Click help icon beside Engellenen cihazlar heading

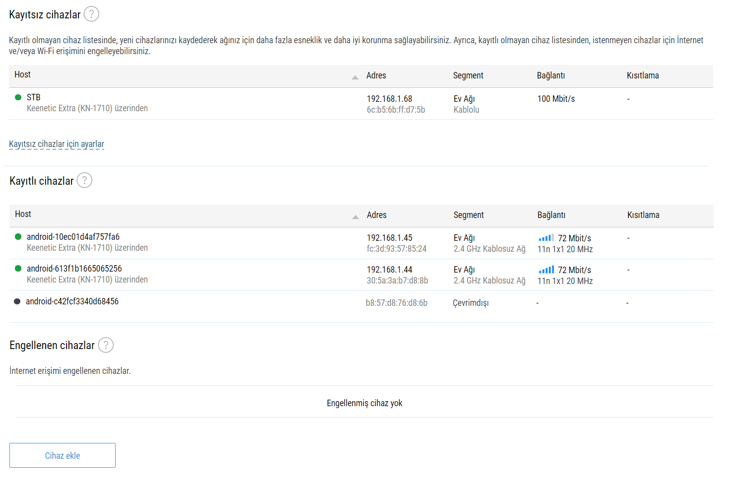[106, 345]
